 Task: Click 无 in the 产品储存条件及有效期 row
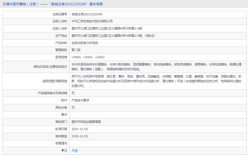(73, 93)
